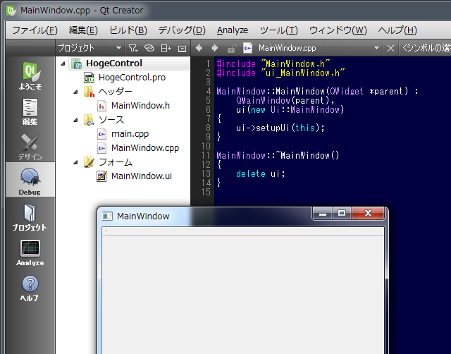Screen dimensions: 451x354
Task: Open the ヘルプ(H) menu
Action: click(397, 30)
